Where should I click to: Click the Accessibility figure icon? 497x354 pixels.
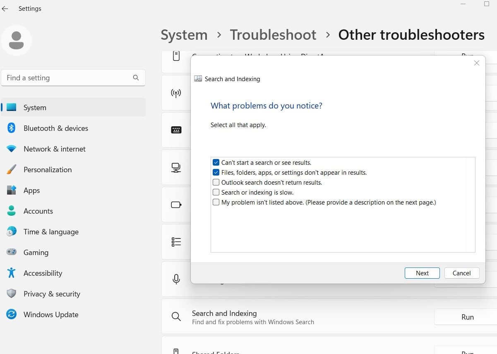pyautogui.click(x=12, y=273)
